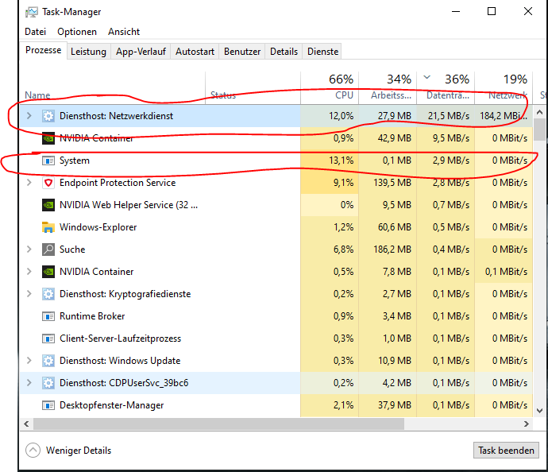Sort by the Arbeitsspeicher column header
Viewport: 548px width, 472px height.
click(x=388, y=87)
